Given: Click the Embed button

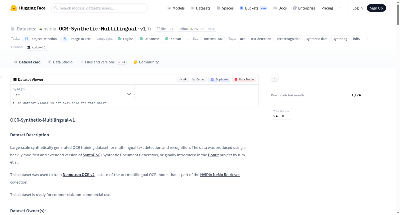Looking at the screenshot, I should (x=198, y=79).
